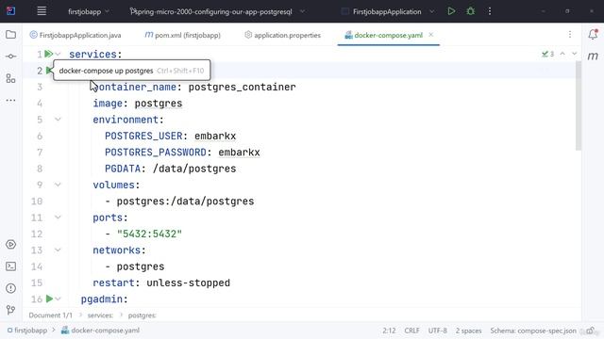
Task: Go to previous highlighted problem arrow
Action: pos(562,54)
